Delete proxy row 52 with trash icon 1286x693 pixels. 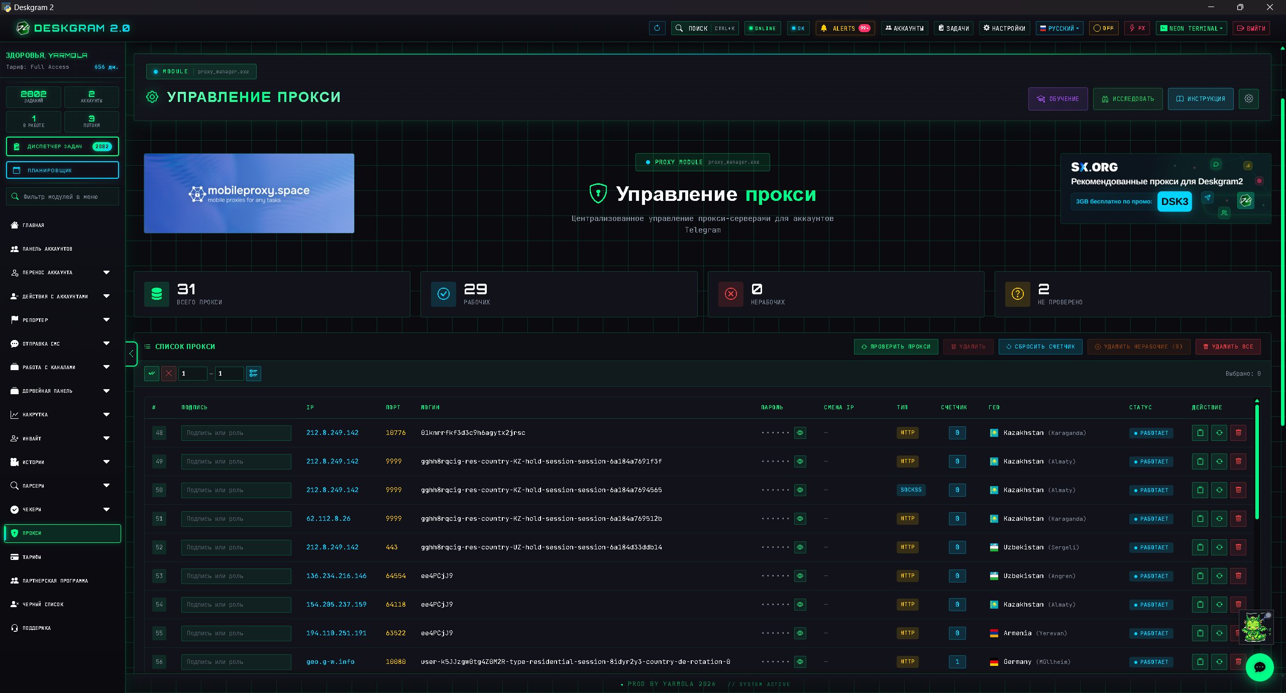click(1238, 547)
